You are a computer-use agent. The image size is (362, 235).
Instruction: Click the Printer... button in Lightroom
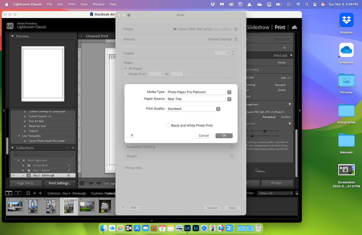click(x=277, y=183)
